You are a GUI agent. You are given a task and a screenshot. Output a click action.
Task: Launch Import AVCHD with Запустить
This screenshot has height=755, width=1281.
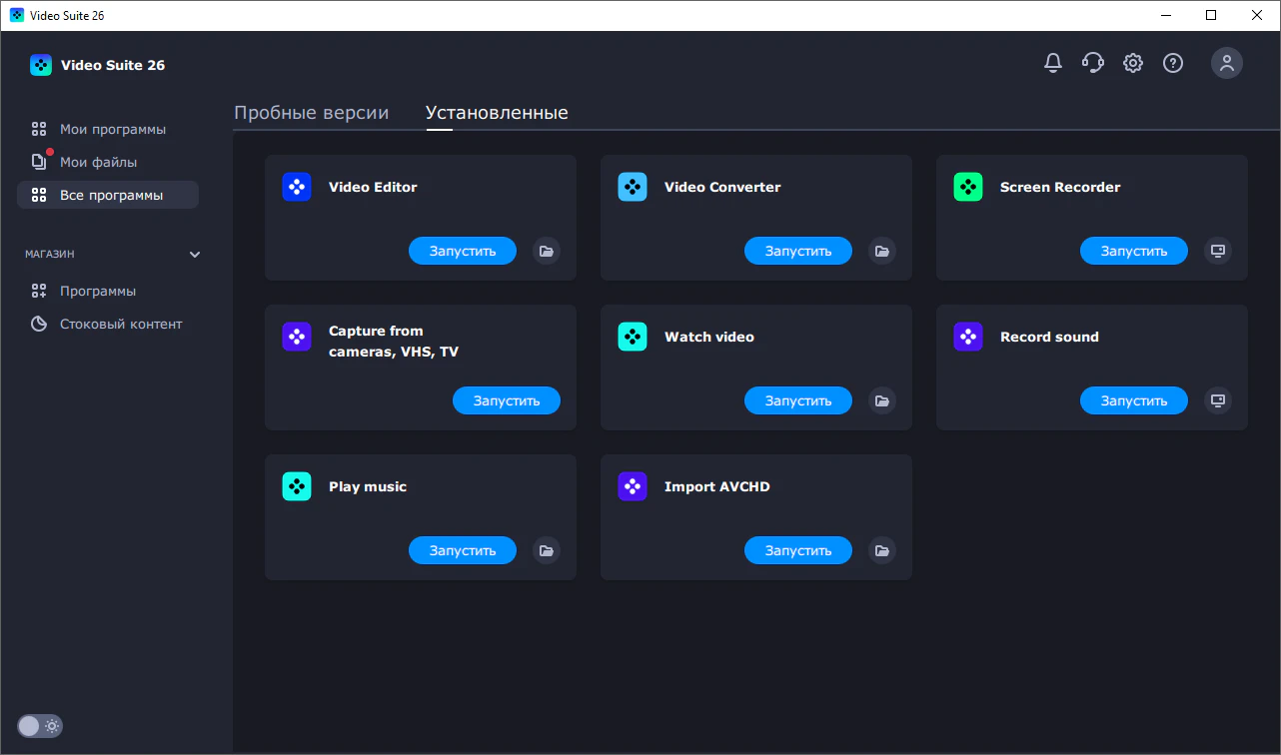[x=798, y=550]
